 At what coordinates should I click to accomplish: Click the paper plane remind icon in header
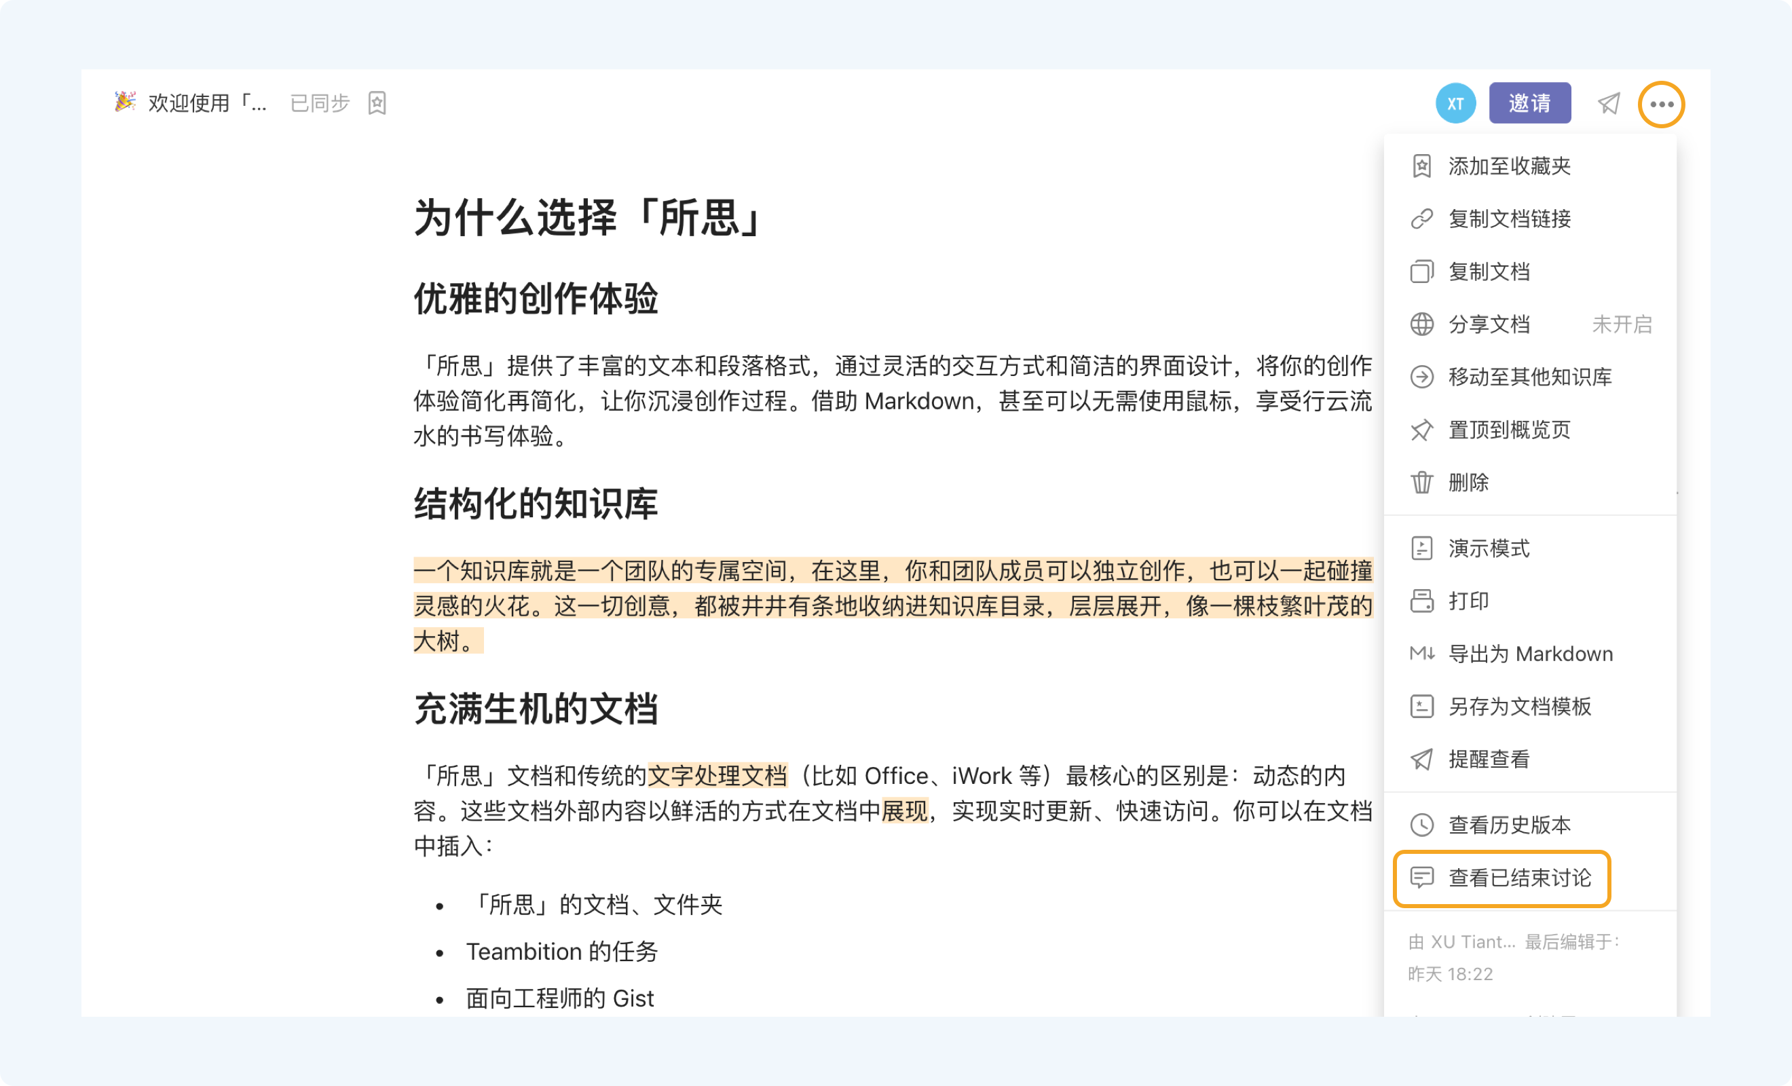click(1609, 103)
